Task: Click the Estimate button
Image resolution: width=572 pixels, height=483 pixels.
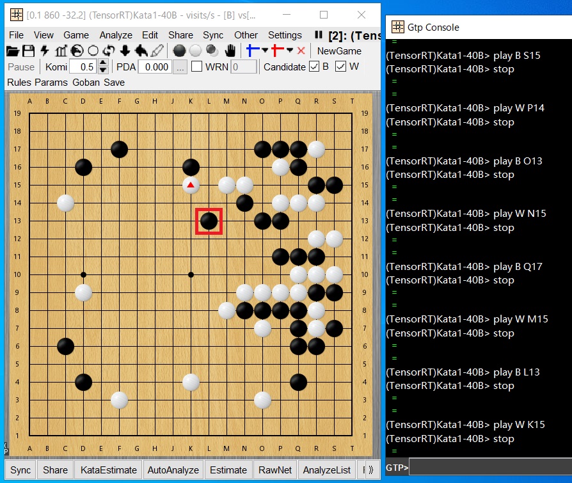Action: pyautogui.click(x=228, y=470)
